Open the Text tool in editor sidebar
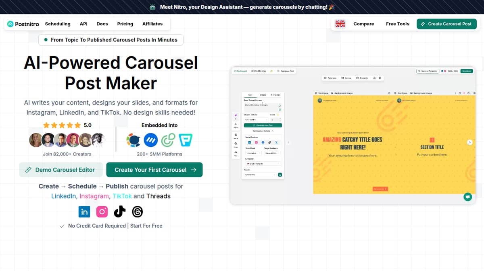 coord(236,153)
